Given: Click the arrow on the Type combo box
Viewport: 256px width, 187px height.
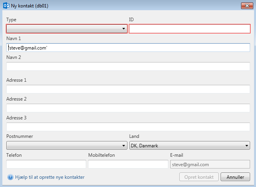Looking at the screenshot, I should pos(123,29).
